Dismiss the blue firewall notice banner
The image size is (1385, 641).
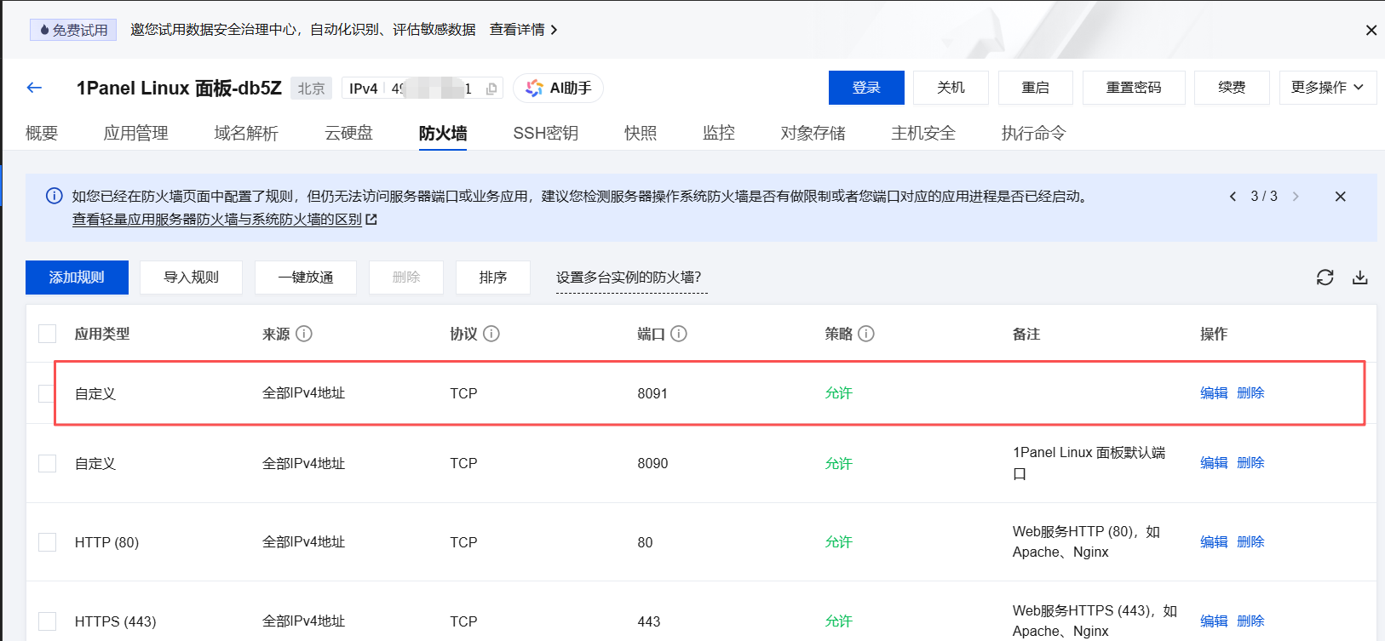point(1340,197)
